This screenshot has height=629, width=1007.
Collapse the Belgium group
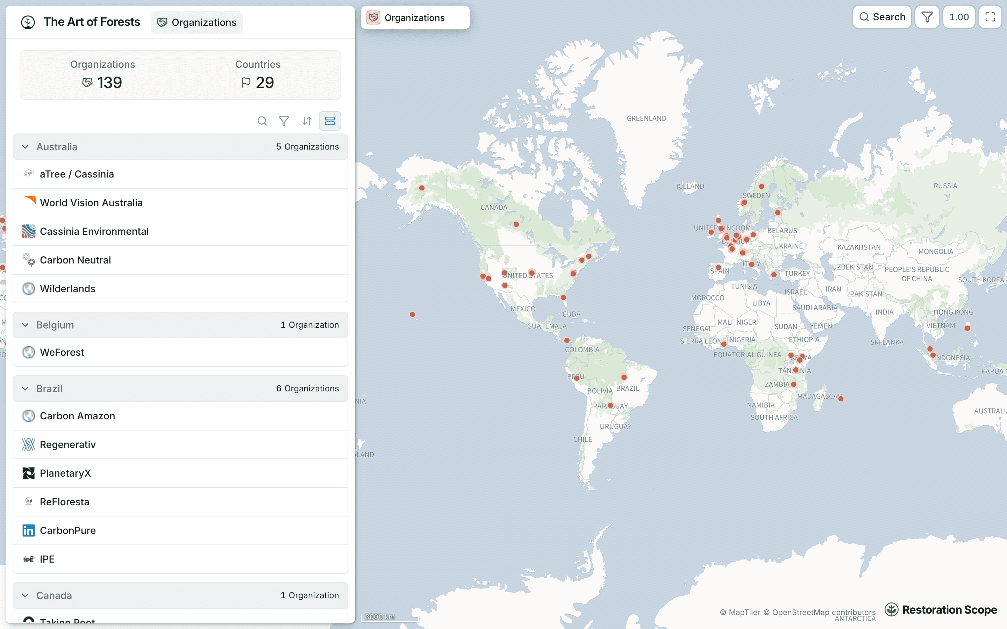[x=26, y=325]
